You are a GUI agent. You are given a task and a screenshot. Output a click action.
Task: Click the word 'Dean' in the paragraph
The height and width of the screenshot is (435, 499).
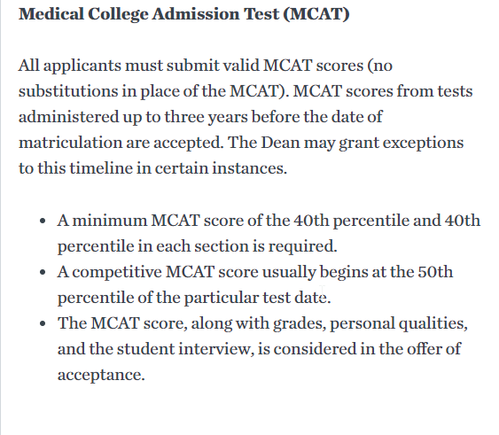[280, 143]
